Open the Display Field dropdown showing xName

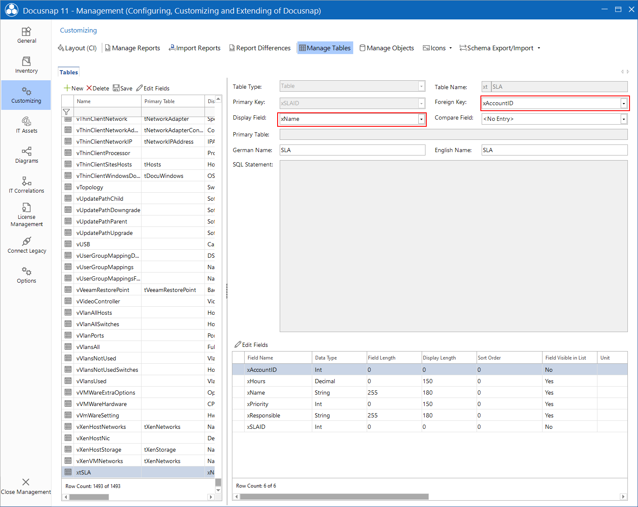421,119
